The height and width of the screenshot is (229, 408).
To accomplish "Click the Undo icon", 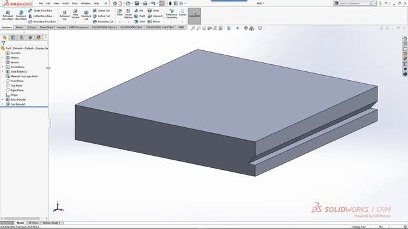I will 153,3.
